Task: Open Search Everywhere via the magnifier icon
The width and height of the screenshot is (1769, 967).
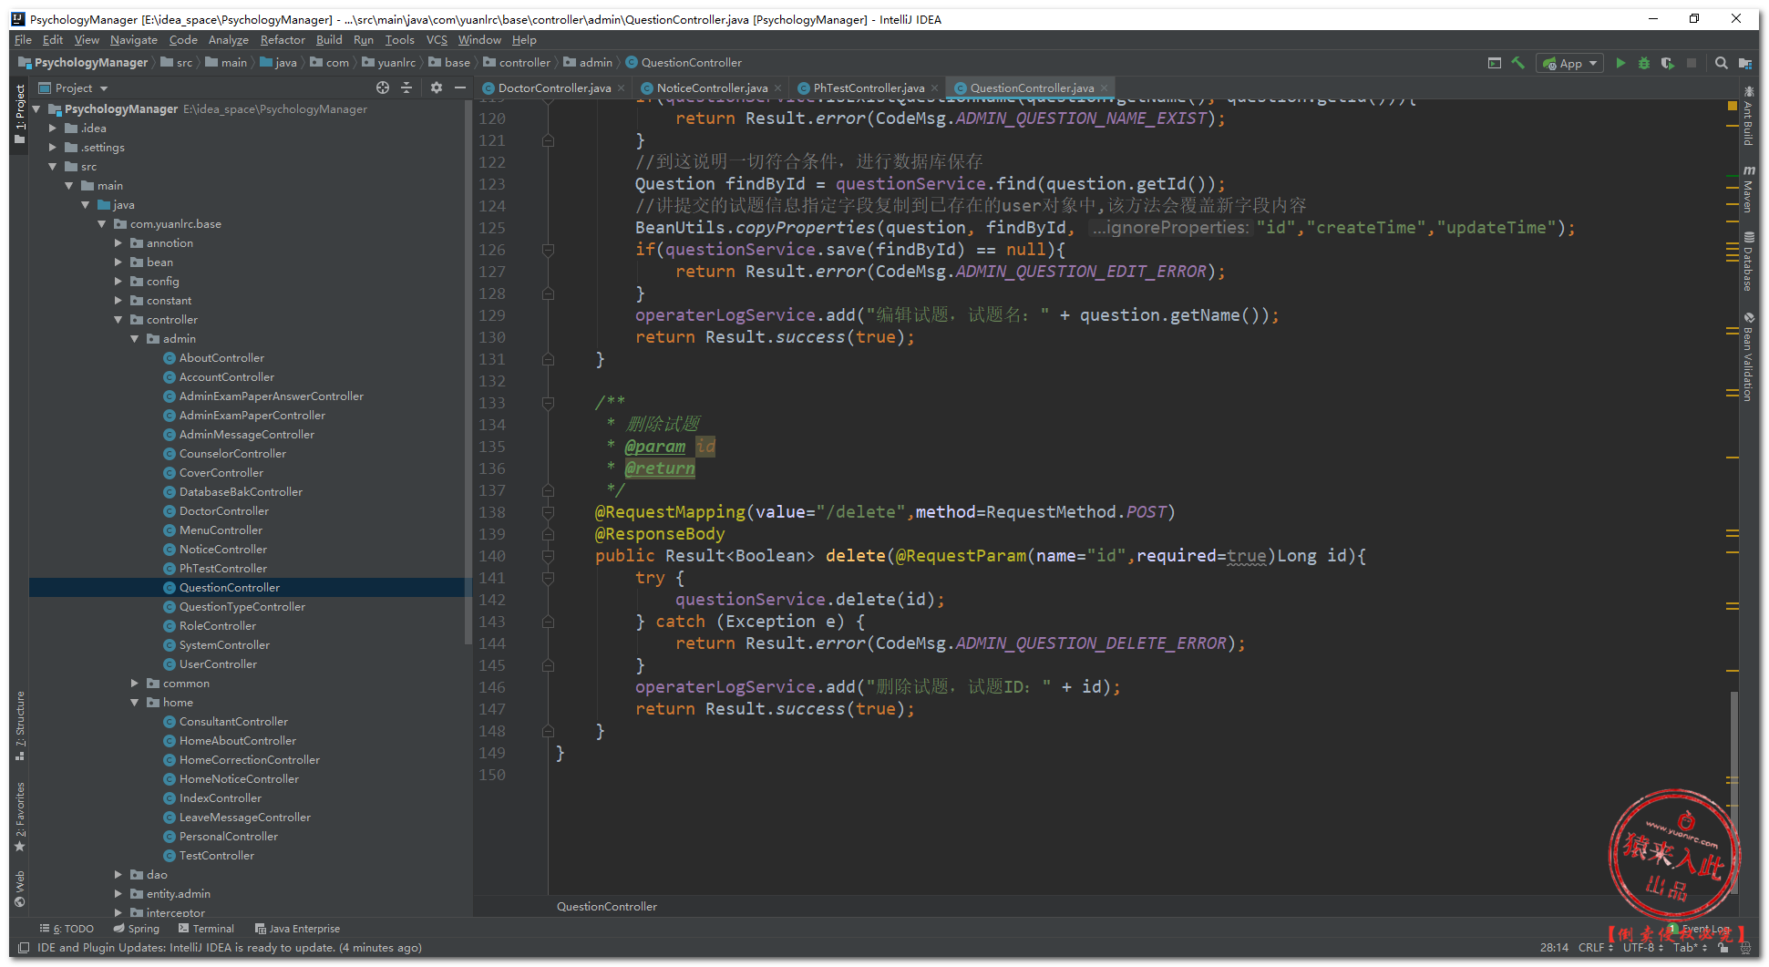Action: 1721,63
